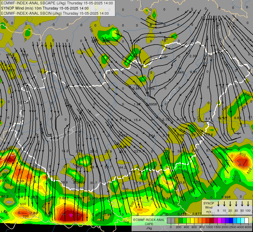Screen dimensions: 253x232
Task: Click wind arrow above 10 m/s label
Action: tap(224, 204)
